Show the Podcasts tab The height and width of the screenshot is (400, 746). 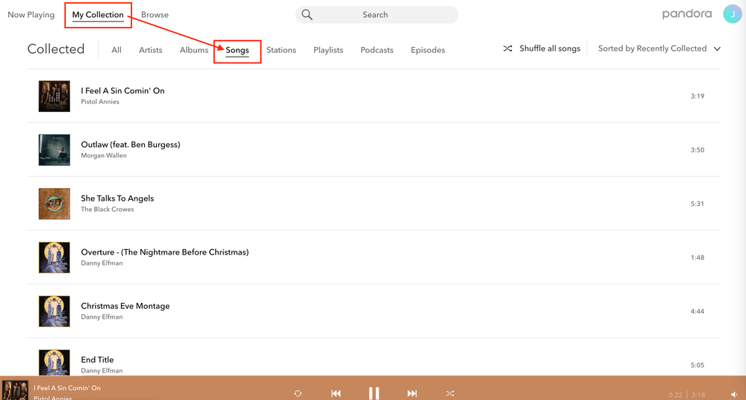pyautogui.click(x=376, y=50)
